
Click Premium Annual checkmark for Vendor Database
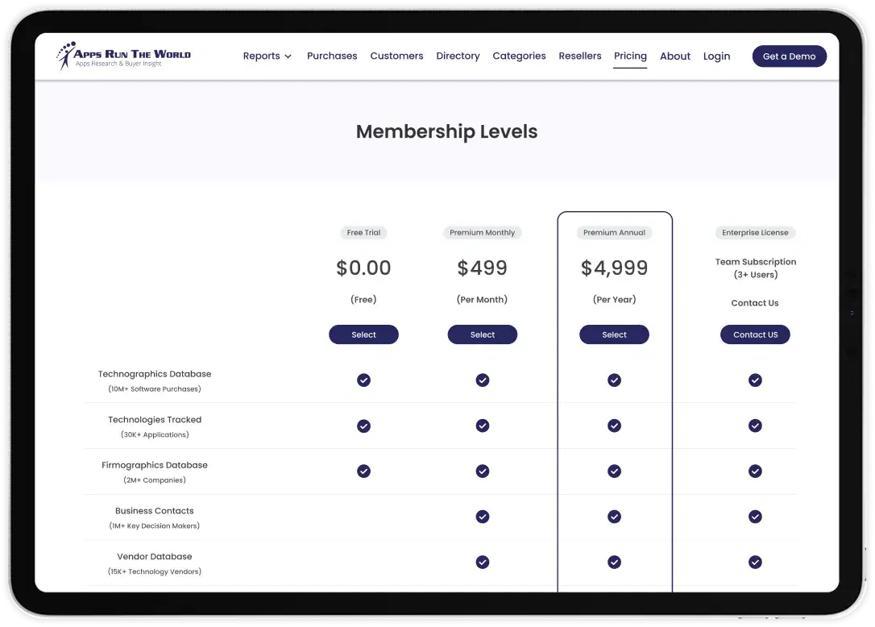[x=615, y=563]
